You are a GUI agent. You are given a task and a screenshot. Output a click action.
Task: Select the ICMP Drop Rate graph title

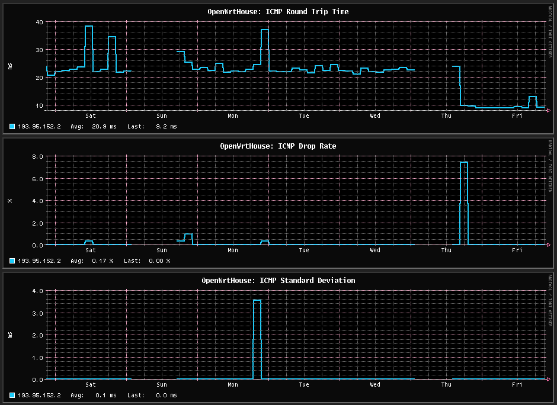point(278,146)
